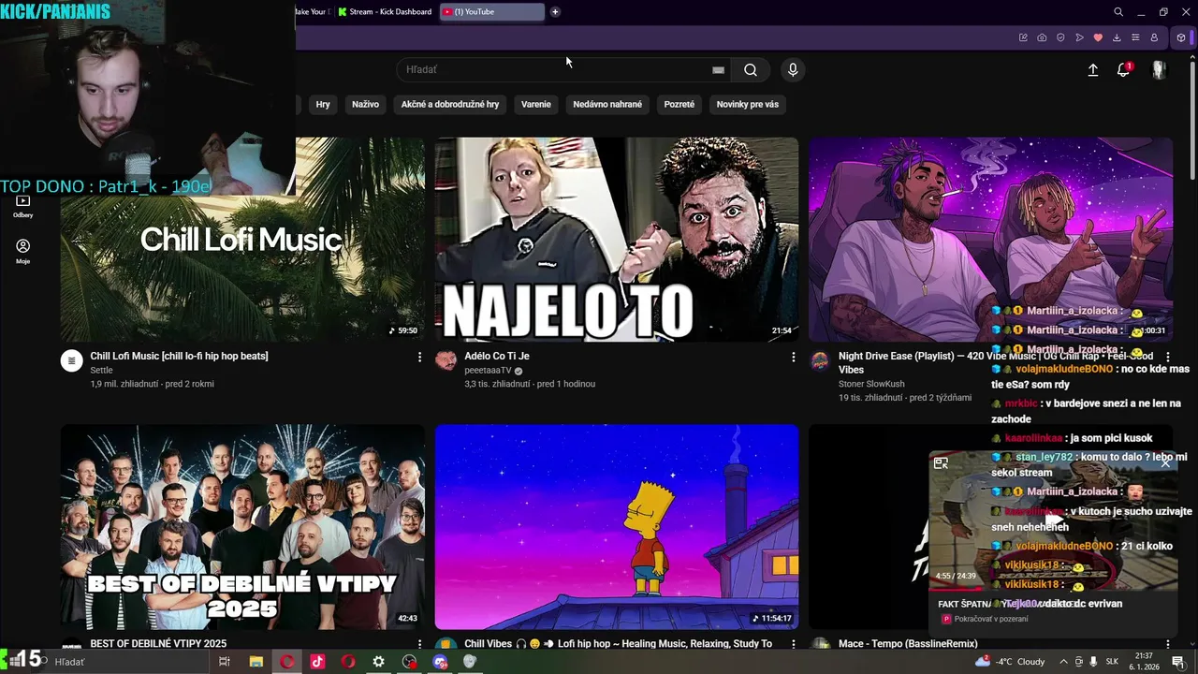Click the YouTube search magnifier button
Viewport: 1198px width, 674px height.
pos(751,69)
